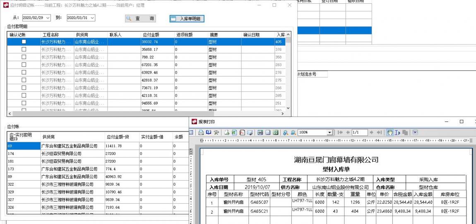
Task: Click the 应付金额 column header
Action: [x=151, y=35]
